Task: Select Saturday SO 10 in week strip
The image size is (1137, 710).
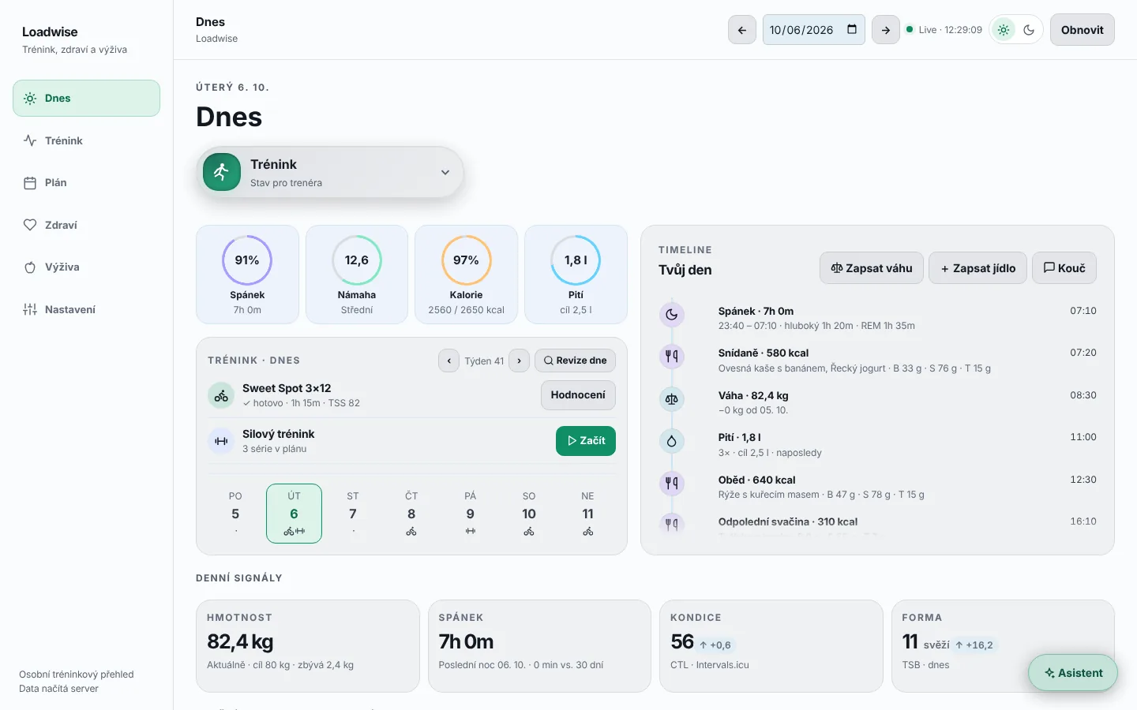Action: pos(529,514)
